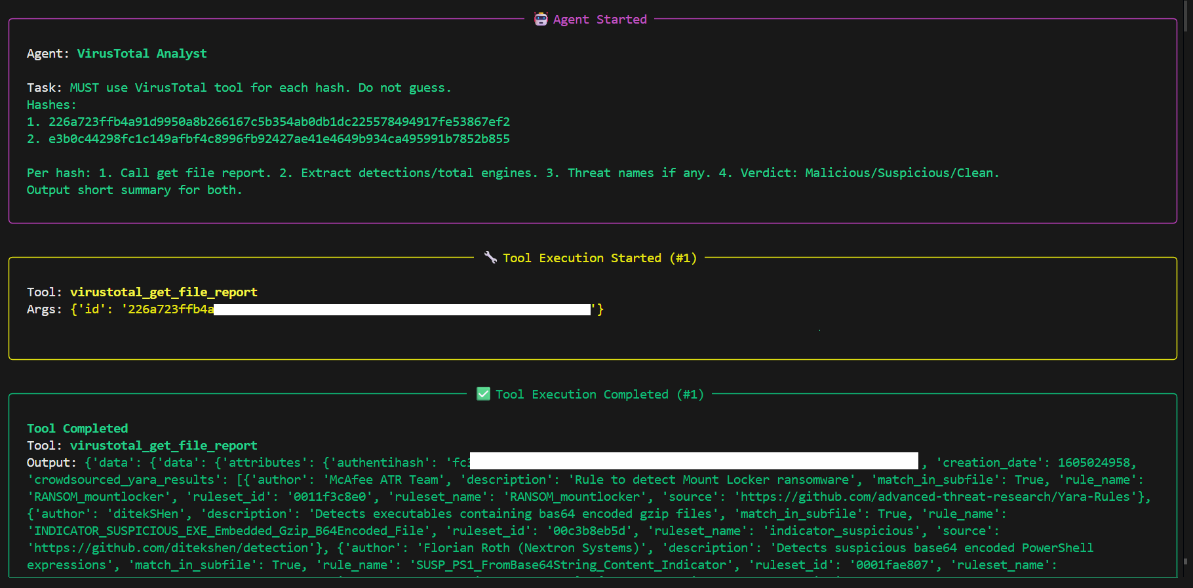1193x588 pixels.
Task: Click the VirusTotal Analyst agent name
Action: coord(142,54)
